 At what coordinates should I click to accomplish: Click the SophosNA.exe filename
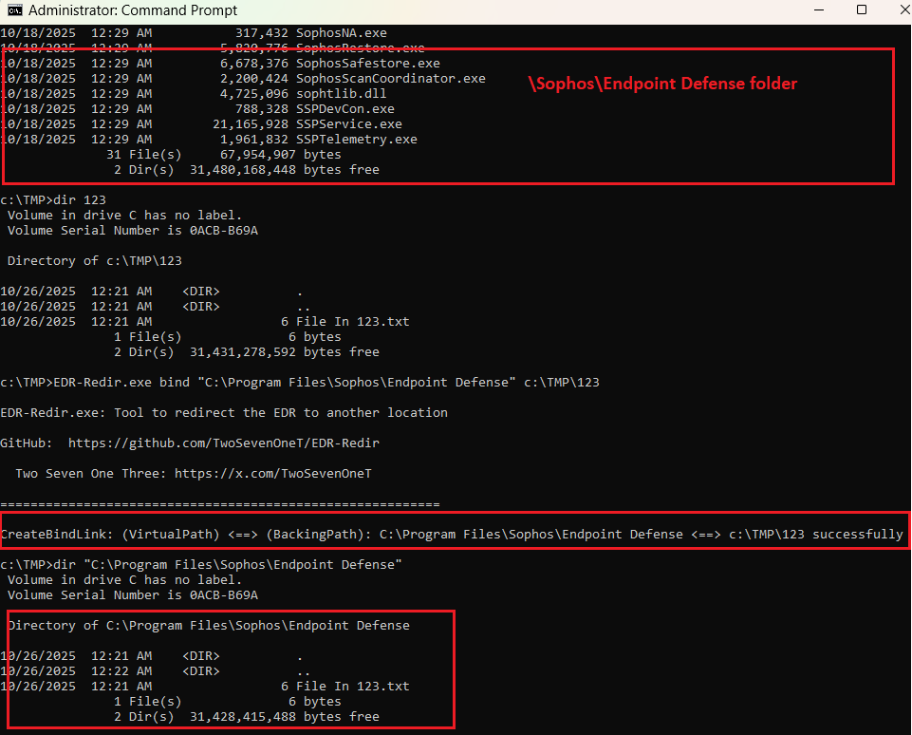coord(342,33)
